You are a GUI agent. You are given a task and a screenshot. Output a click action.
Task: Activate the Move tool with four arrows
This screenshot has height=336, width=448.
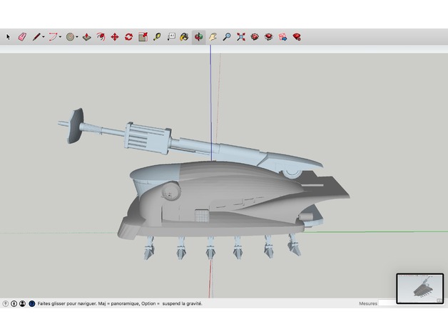(114, 36)
